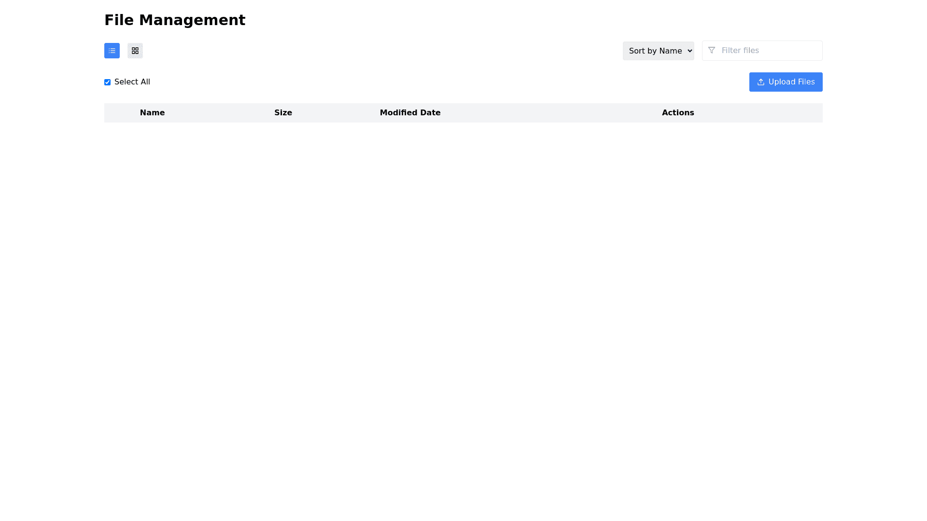Uncheck the Select All checkbox
The height and width of the screenshot is (521, 927).
coord(107,82)
